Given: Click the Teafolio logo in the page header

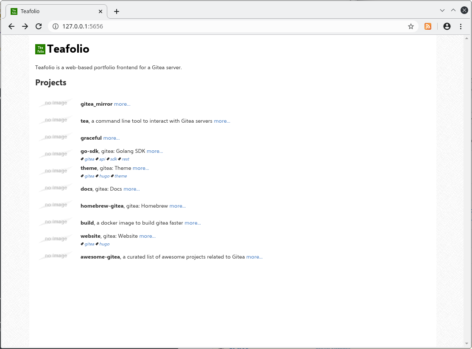Looking at the screenshot, I should click(40, 49).
